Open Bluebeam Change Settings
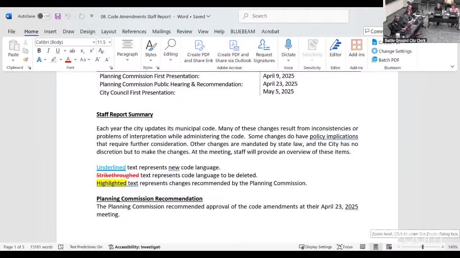This screenshot has height=258, width=460. click(x=392, y=51)
